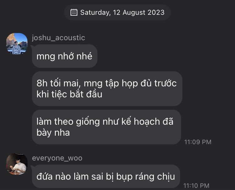The height and width of the screenshot is (190, 235).
Task: Open joshu_acoustic's profile picture
Action: tap(17, 44)
